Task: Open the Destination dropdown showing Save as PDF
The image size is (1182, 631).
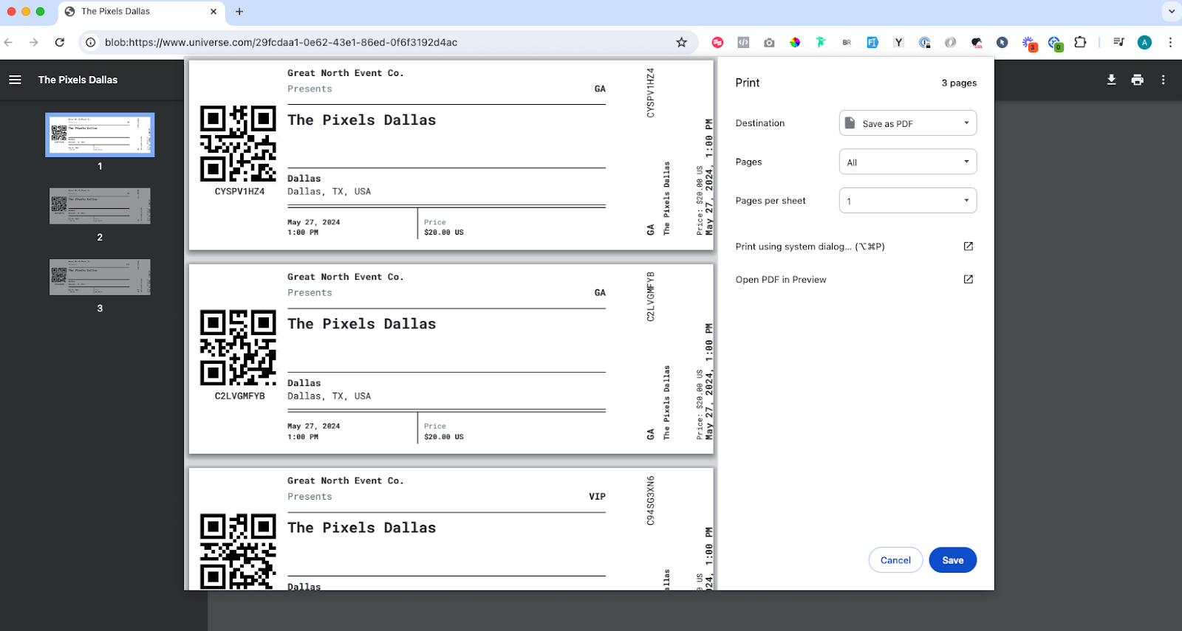Action: [907, 123]
